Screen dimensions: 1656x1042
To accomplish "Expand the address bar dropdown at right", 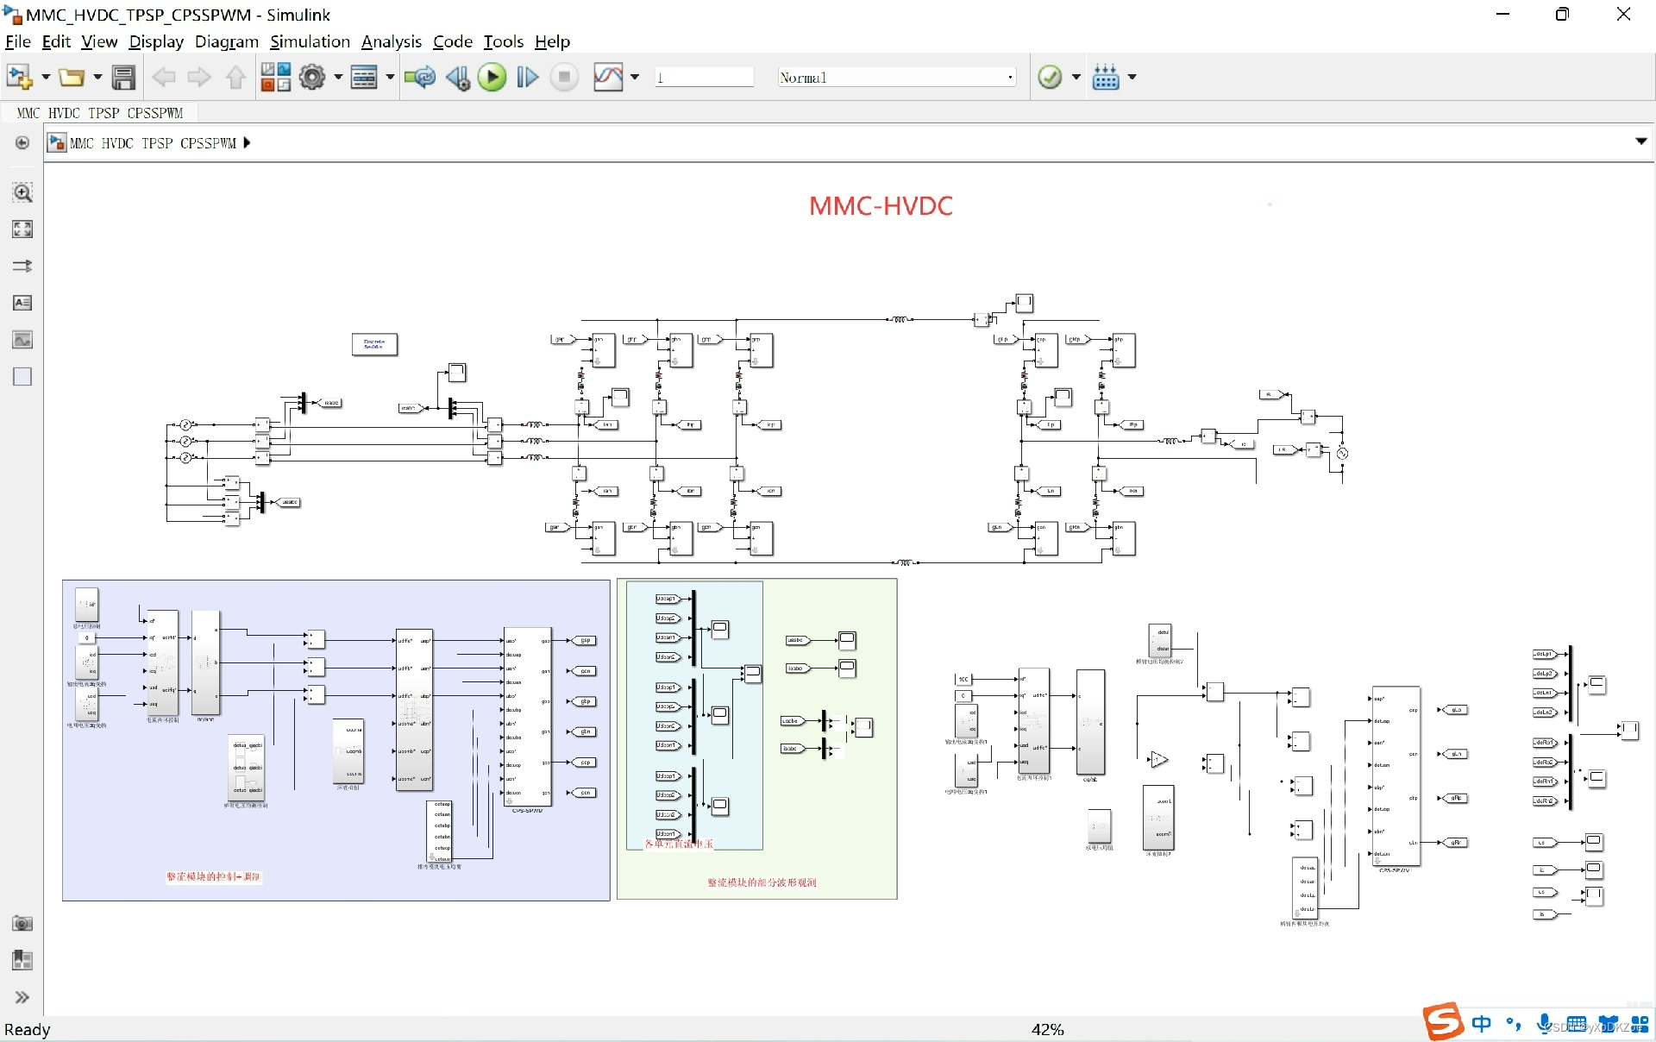I will (1640, 141).
